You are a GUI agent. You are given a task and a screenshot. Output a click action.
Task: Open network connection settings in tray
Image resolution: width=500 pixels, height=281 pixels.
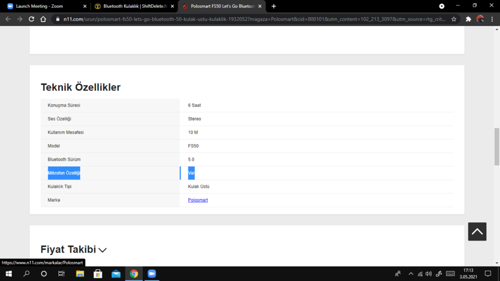click(x=421, y=274)
